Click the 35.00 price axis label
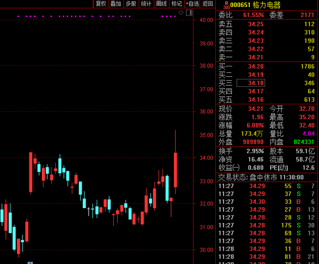This screenshot has width=319, height=264. [x=206, y=135]
